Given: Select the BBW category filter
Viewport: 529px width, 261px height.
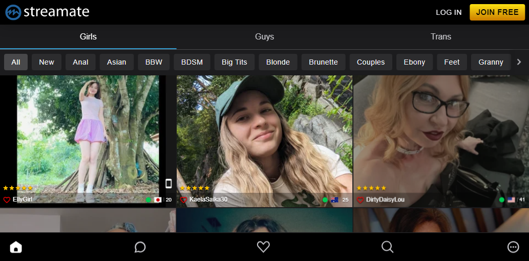Looking at the screenshot, I should coord(154,62).
